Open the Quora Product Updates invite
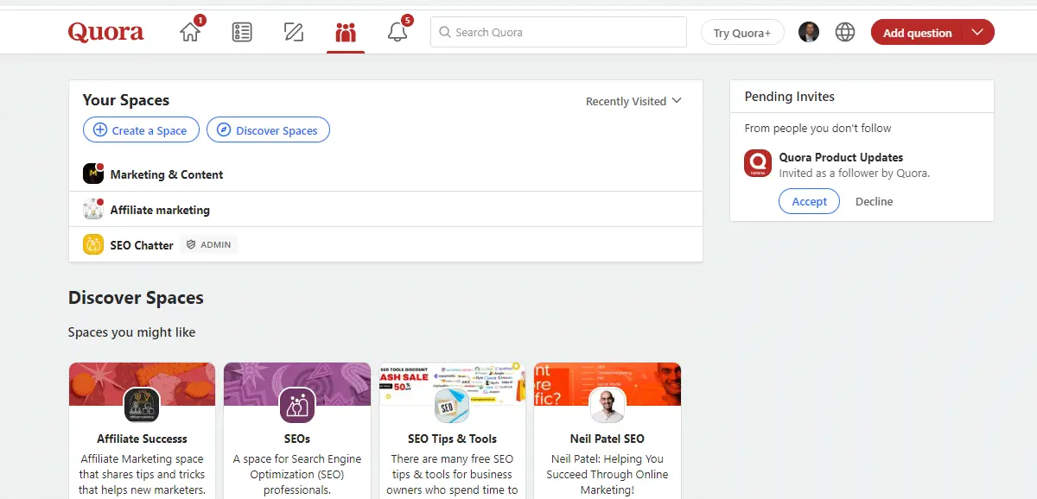Screen dimensions: 1037x499 pos(841,157)
